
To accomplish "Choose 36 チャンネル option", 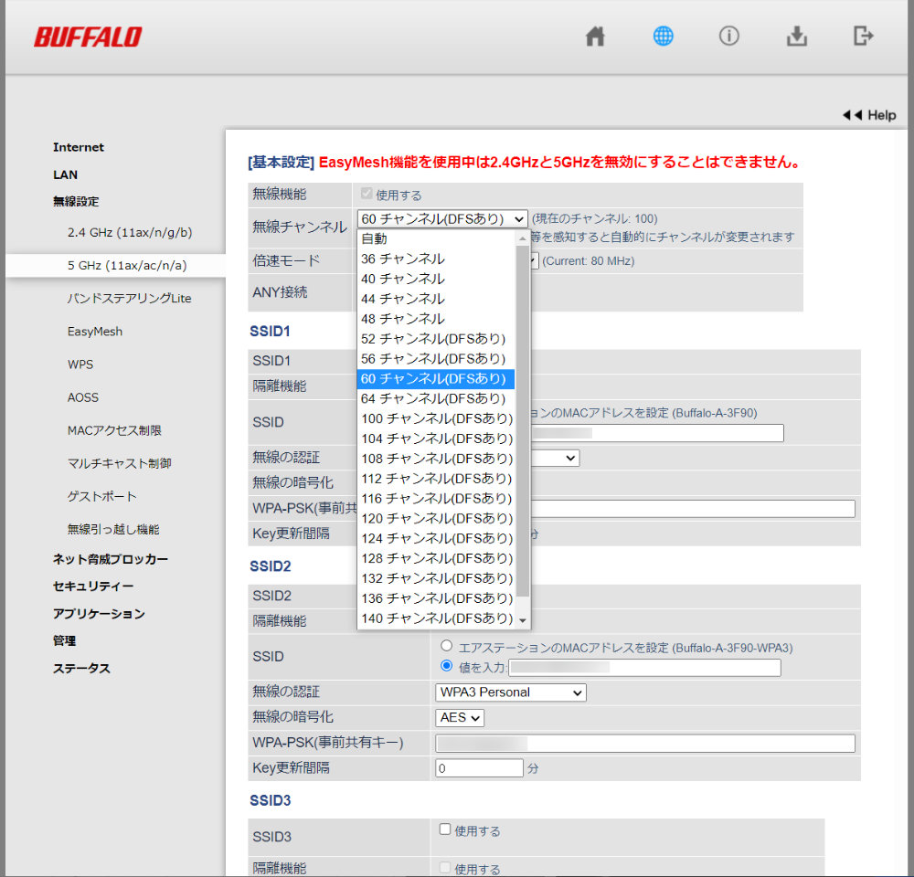I will [435, 259].
